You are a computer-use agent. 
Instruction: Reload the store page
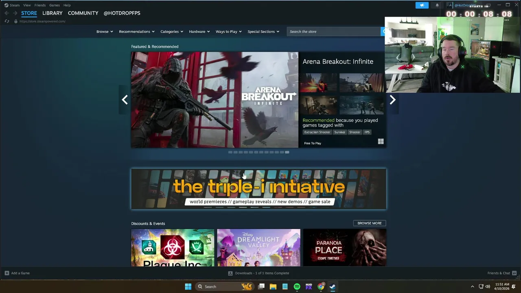(7, 21)
